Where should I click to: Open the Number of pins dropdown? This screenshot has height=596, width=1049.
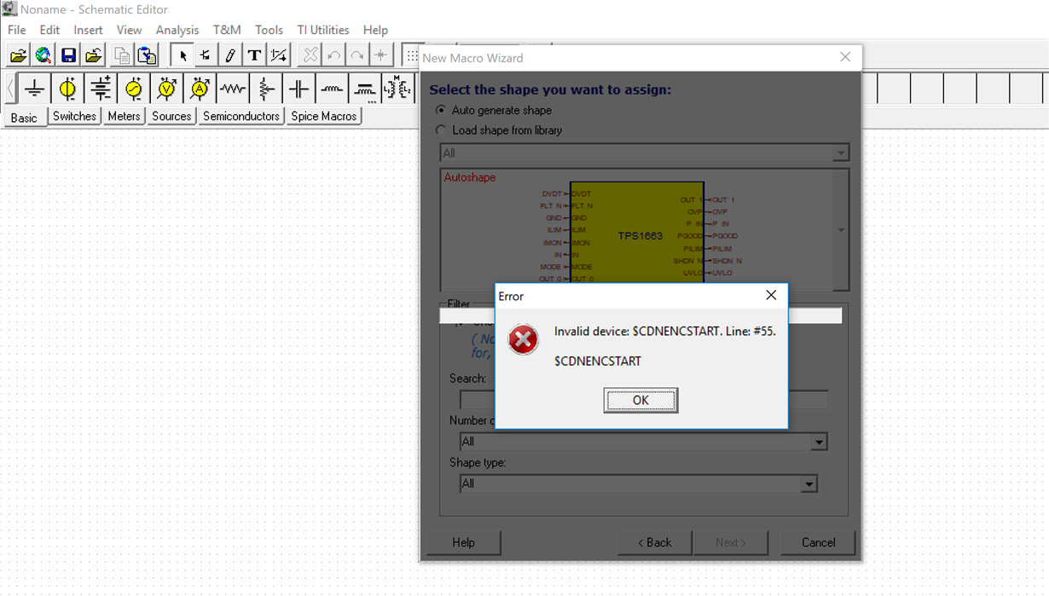819,442
